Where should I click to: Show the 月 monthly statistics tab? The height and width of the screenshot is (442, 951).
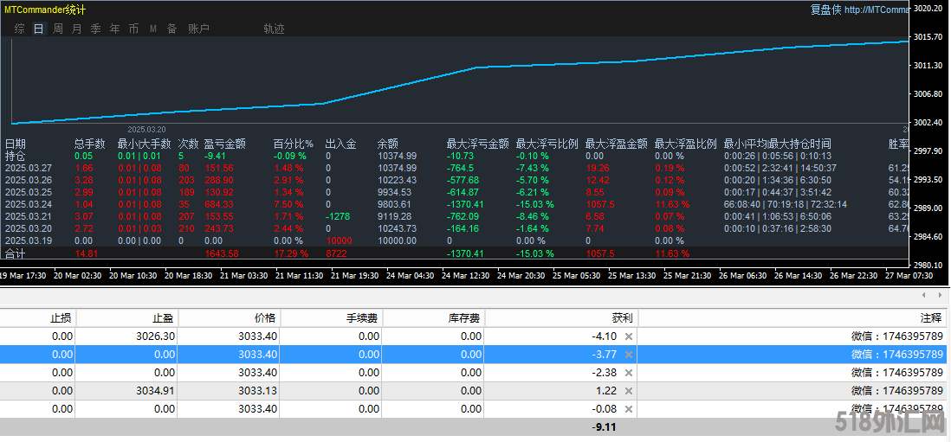77,29
